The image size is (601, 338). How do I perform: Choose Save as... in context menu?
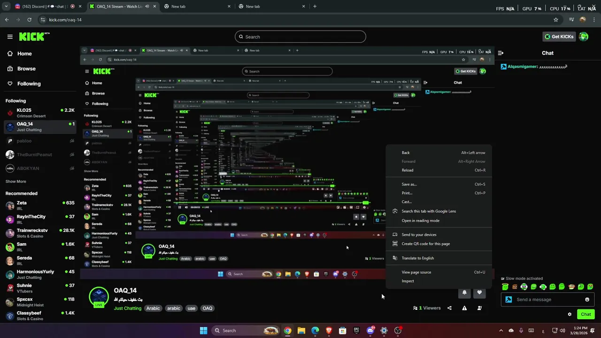point(439,184)
